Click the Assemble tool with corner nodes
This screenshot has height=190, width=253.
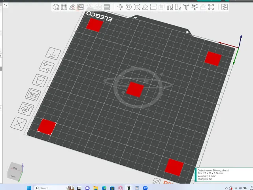pos(211,7)
